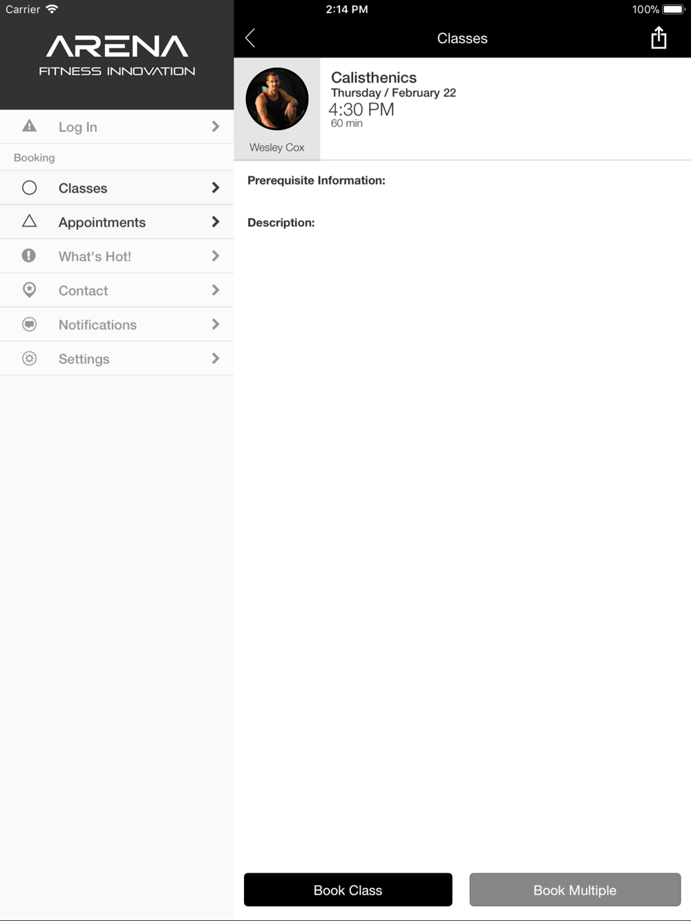
Task: Tap the Booking section header
Action: tap(34, 157)
